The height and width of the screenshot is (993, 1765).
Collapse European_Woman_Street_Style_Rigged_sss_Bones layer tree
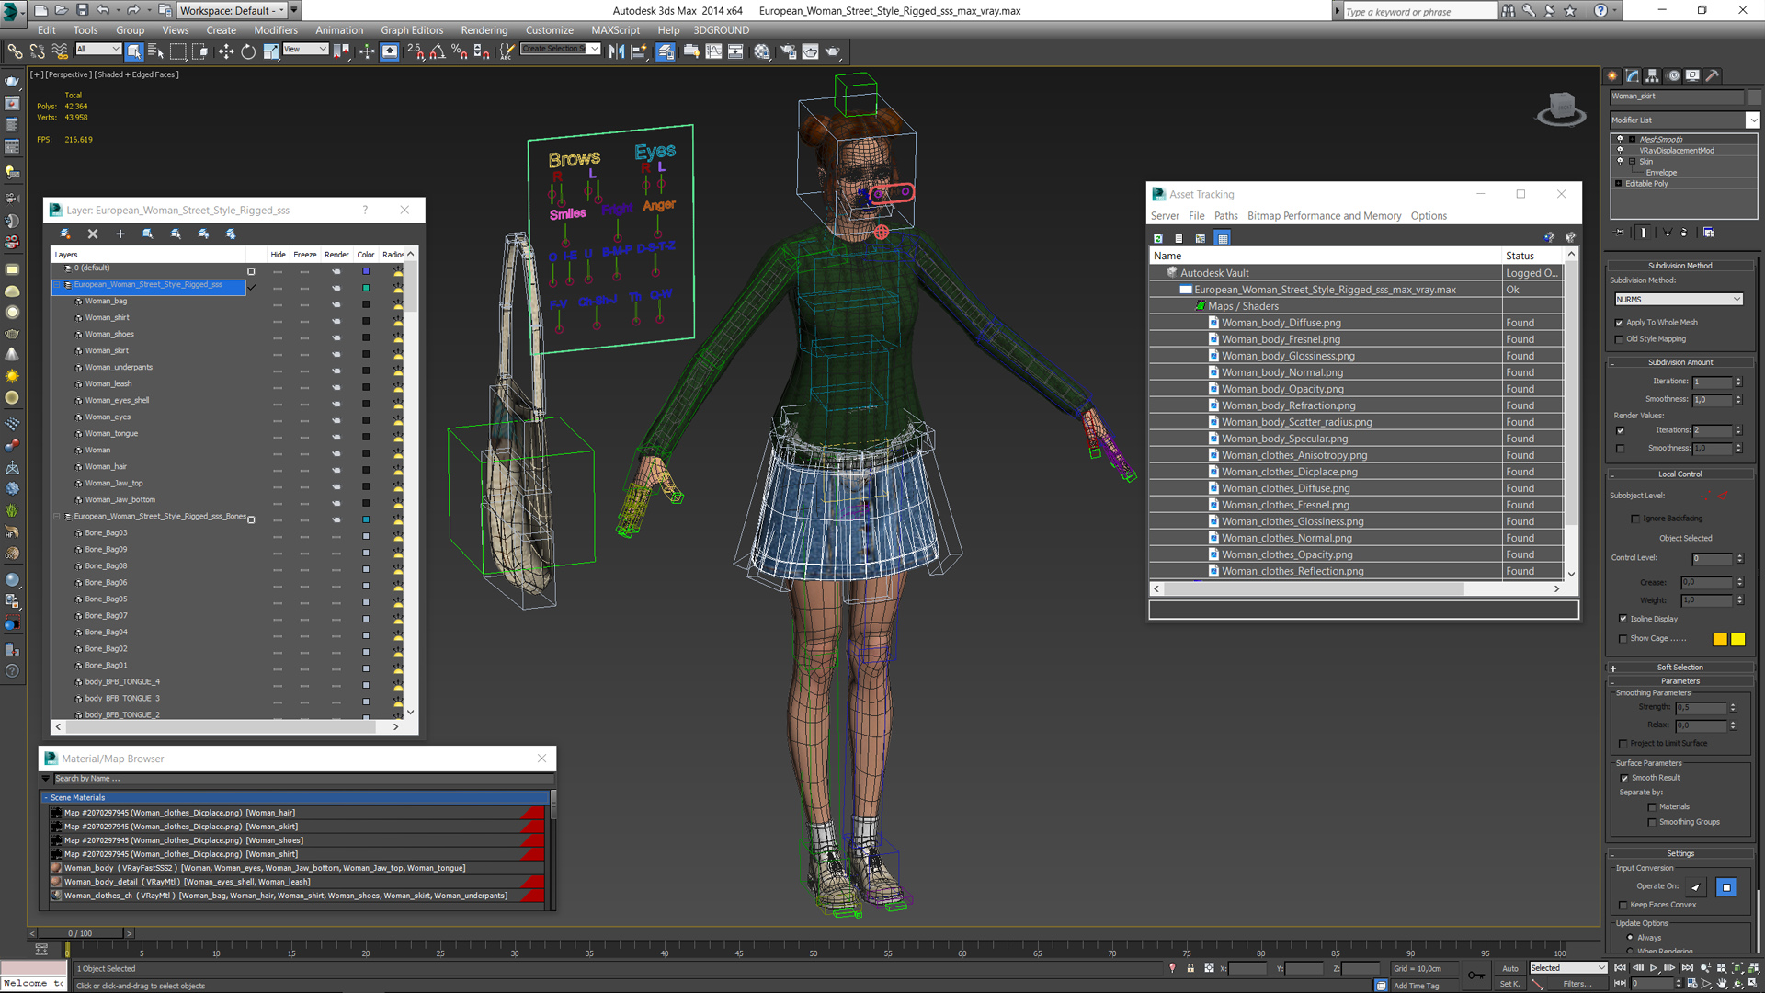point(57,517)
